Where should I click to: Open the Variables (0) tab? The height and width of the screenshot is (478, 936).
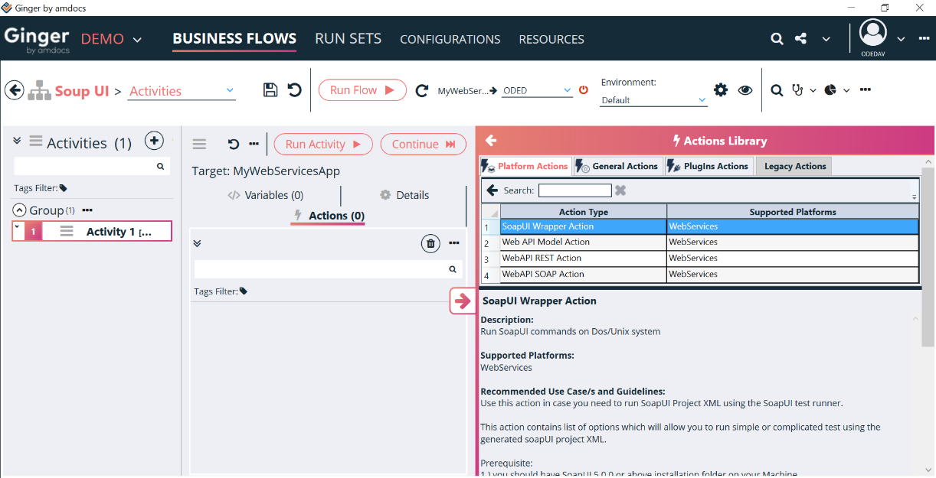click(265, 195)
